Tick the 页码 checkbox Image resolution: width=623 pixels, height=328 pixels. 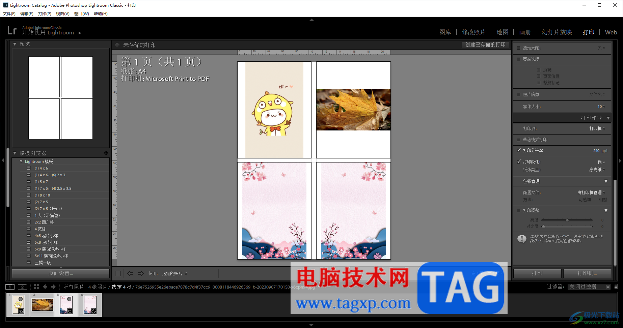tap(539, 70)
